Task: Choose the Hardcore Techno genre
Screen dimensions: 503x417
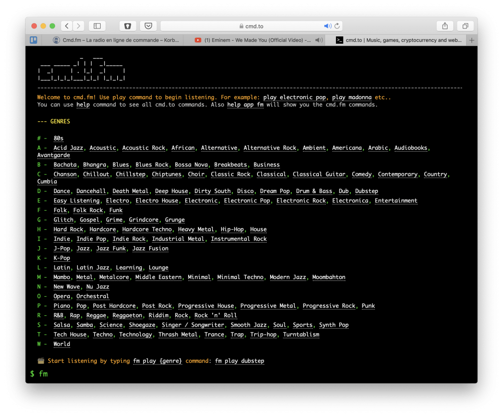Action: click(x=147, y=229)
